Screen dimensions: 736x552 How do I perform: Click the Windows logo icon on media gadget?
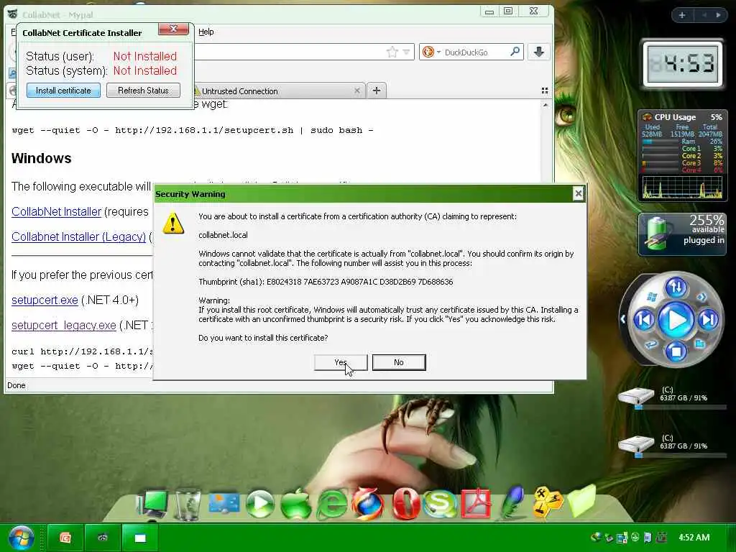[652, 297]
